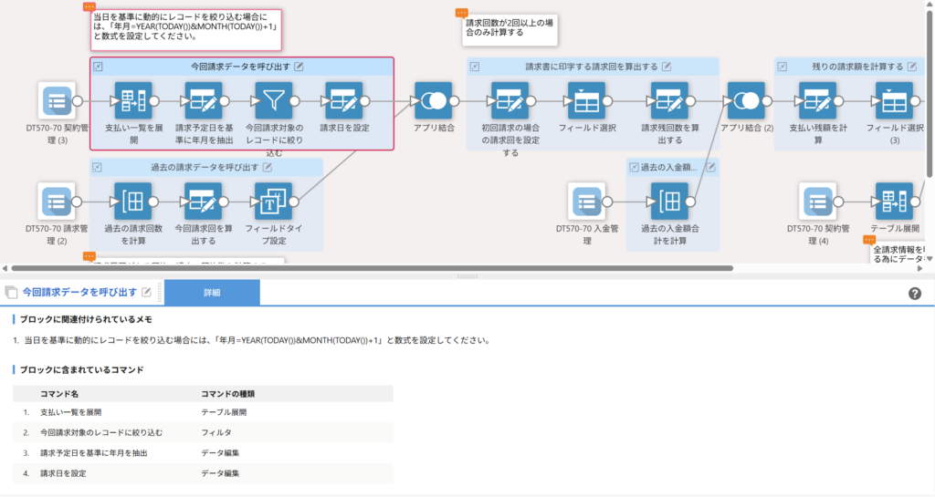Click the フィールド選択 node after 初回請求
This screenshot has height=497, width=935.
click(x=586, y=100)
